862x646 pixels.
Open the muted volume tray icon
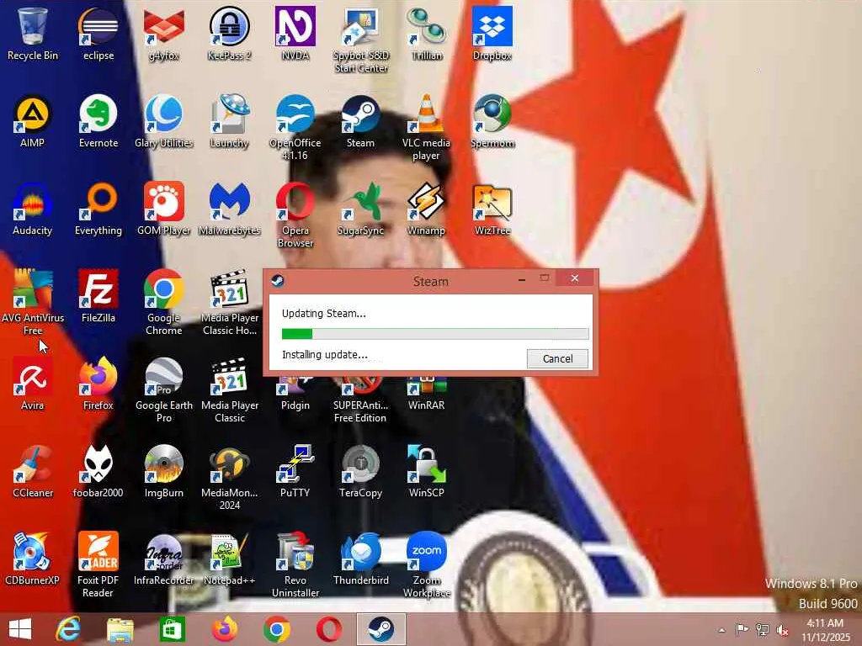click(782, 629)
